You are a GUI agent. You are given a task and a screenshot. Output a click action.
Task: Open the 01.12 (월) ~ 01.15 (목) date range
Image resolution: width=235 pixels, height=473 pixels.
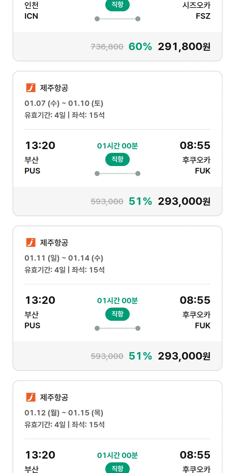tap(64, 413)
